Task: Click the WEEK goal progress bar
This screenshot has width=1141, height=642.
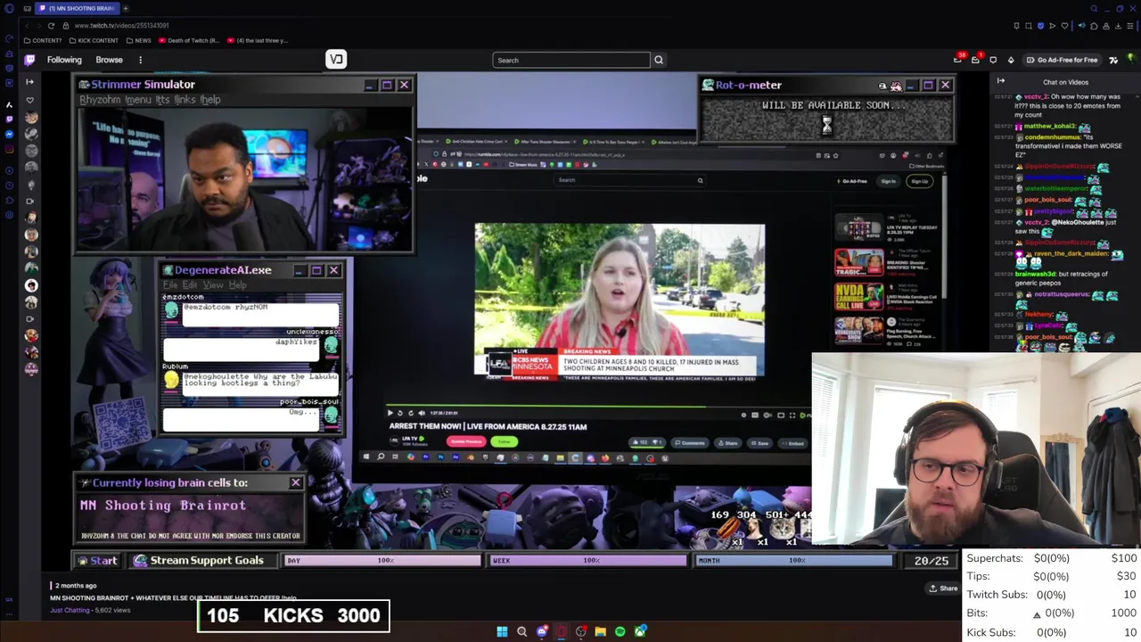Action: (589, 560)
